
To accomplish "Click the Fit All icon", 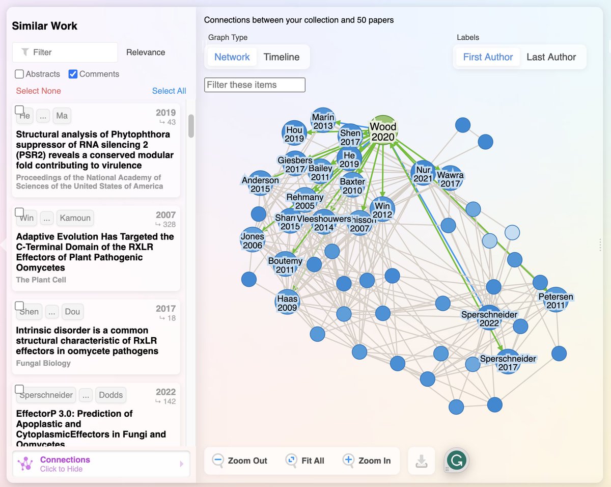I will [291, 461].
